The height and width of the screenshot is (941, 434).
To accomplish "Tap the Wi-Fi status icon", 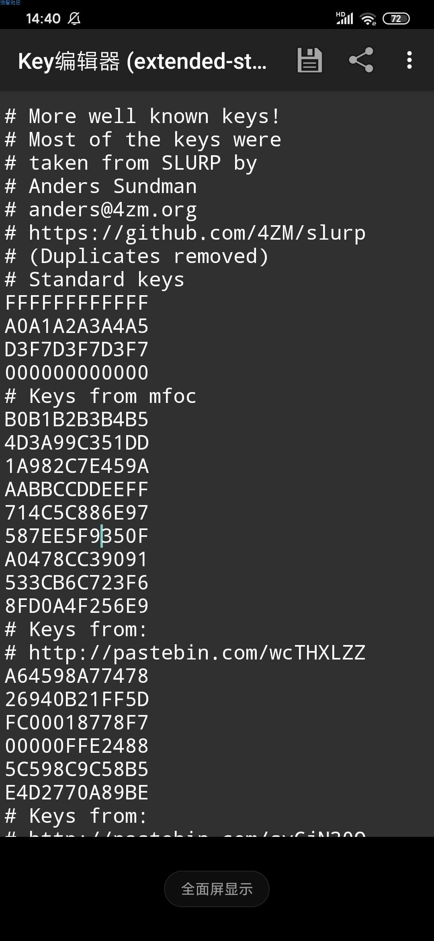I will pos(368,18).
